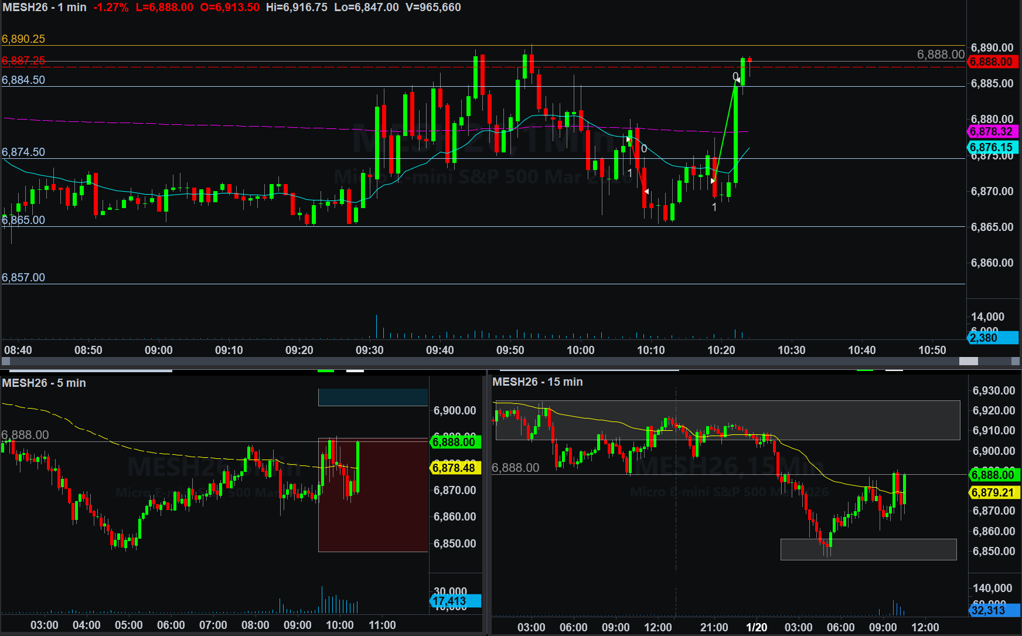The width and height of the screenshot is (1022, 636).
Task: Select the red 6,887.25 price line label
Action: coord(23,60)
